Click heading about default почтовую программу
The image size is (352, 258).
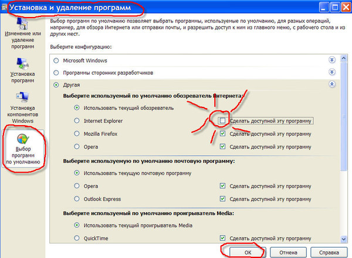[149, 161]
